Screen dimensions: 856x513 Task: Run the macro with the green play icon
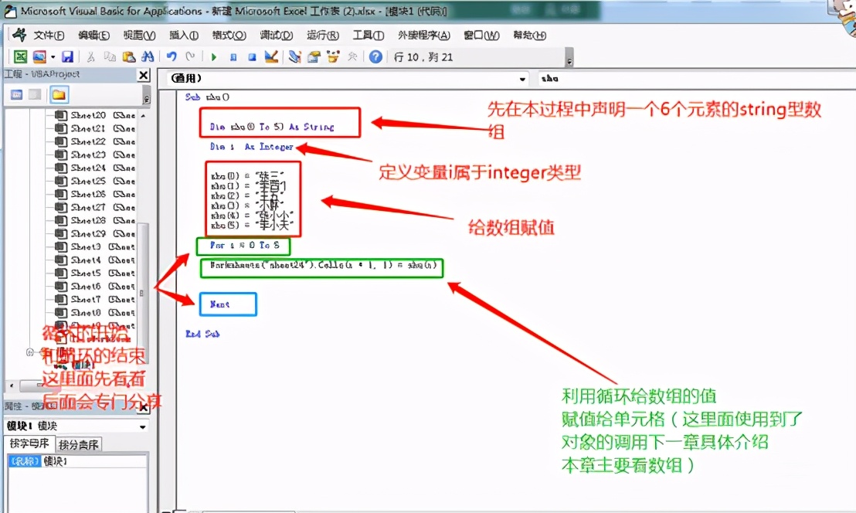click(214, 56)
